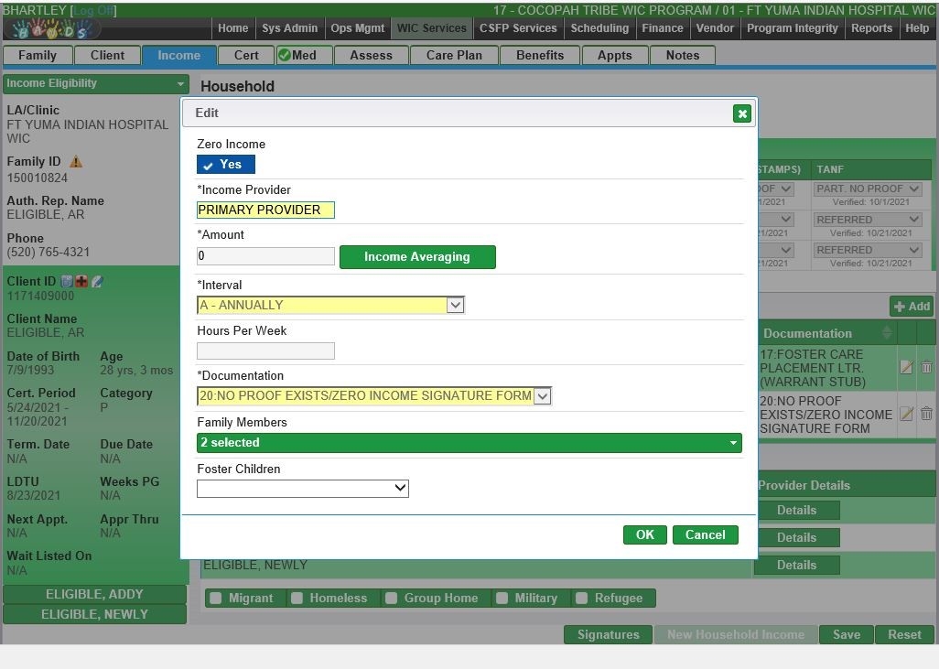
Task: Enable the Migrant checkbox
Action: [x=216, y=599]
